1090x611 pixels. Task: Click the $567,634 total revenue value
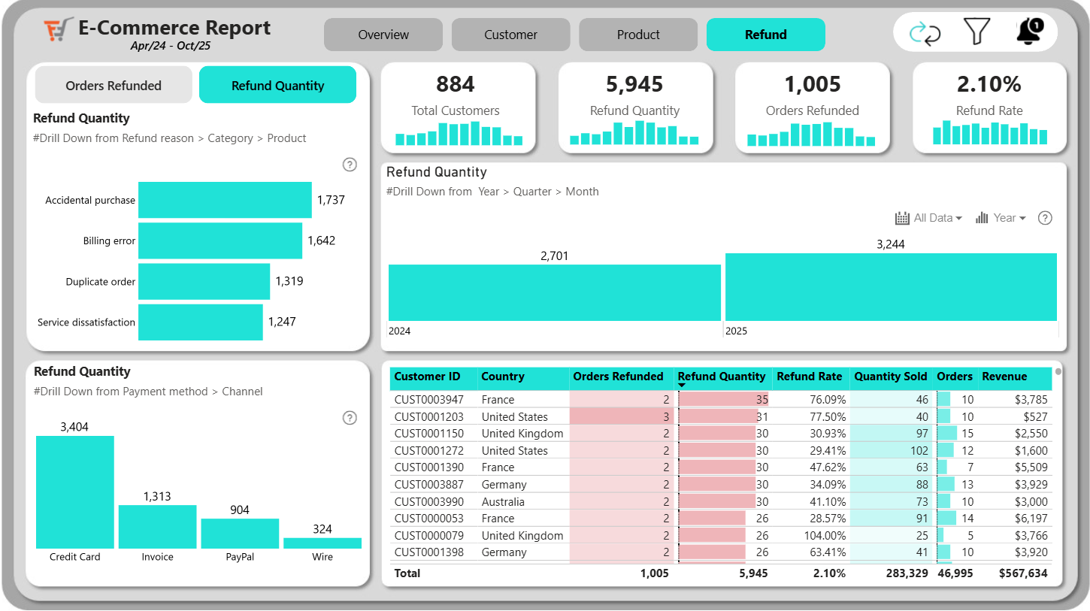(1023, 573)
